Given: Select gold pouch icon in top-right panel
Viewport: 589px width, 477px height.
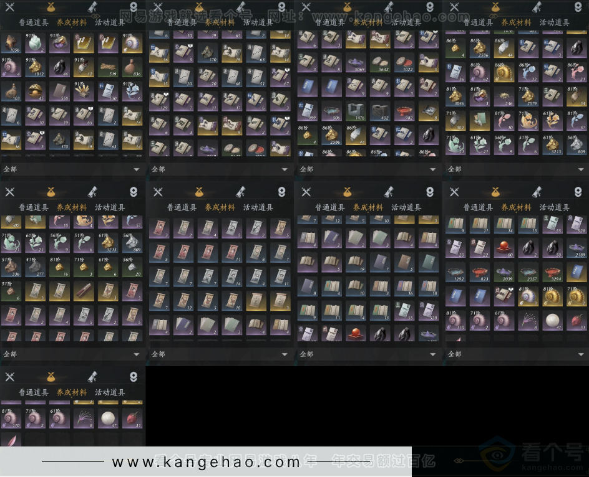Looking at the screenshot, I should [x=495, y=7].
